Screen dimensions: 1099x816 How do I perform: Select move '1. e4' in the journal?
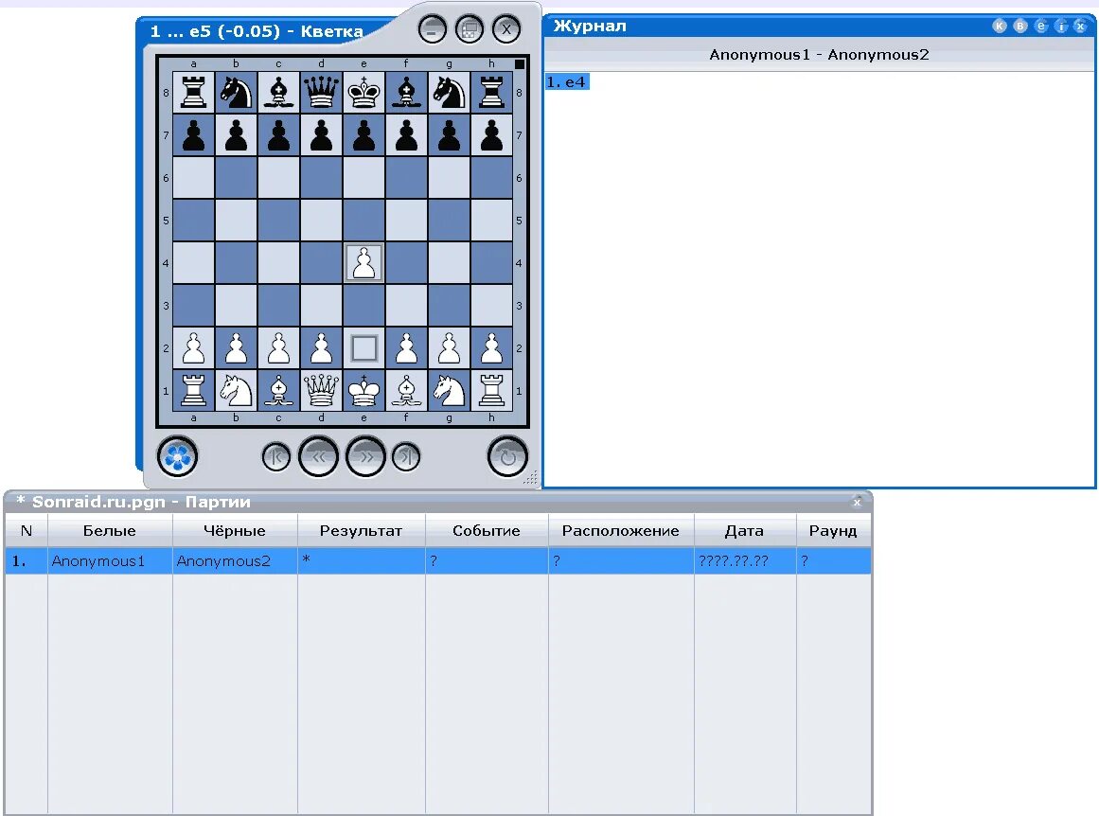click(567, 82)
